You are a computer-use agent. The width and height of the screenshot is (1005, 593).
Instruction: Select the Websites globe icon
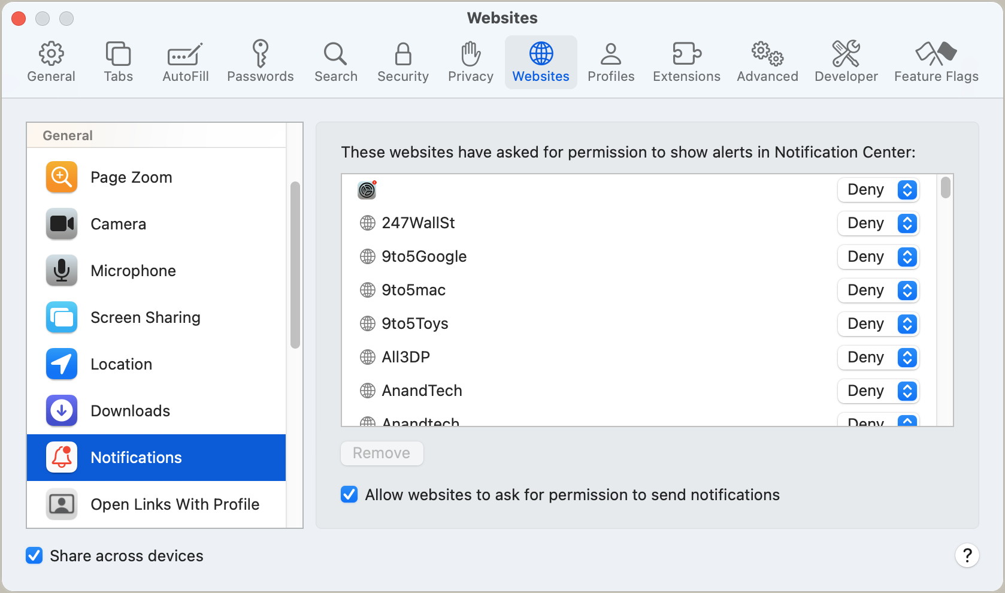(541, 54)
